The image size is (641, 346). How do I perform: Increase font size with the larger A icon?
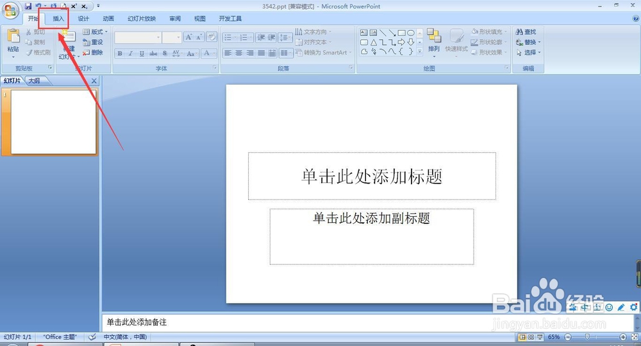(188, 37)
